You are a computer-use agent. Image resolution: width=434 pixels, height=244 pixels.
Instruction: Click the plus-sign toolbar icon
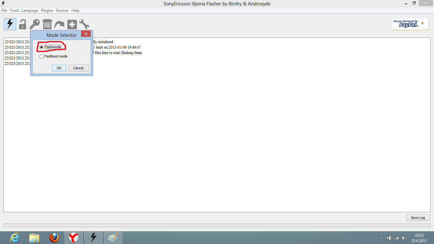[72, 24]
